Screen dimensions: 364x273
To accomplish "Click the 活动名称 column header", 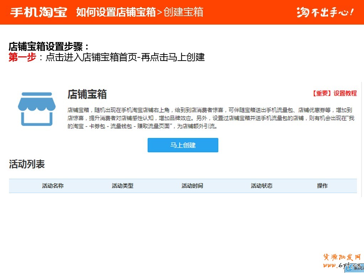I will click(x=53, y=186).
